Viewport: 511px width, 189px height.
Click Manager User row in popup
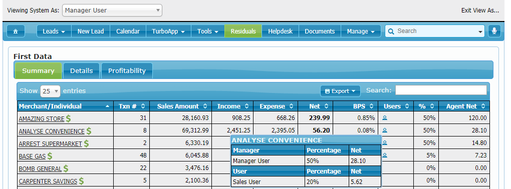pyautogui.click(x=306, y=160)
